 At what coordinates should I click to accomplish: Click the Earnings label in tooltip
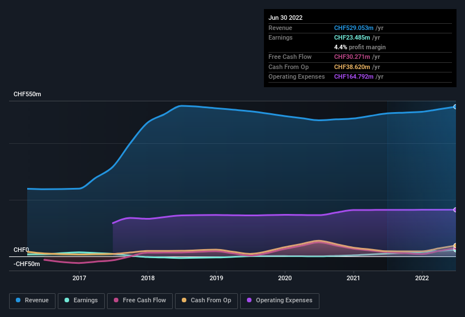280,37
